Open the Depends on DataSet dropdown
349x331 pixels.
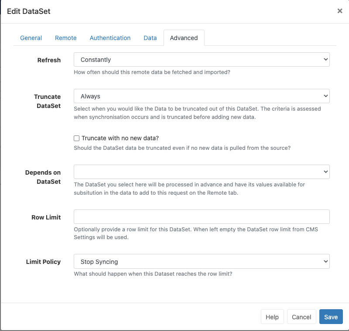(x=202, y=172)
